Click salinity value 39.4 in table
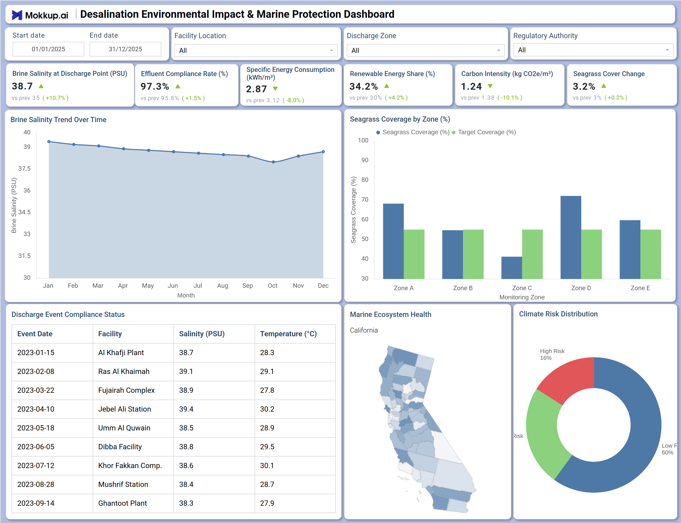Image resolution: width=681 pixels, height=523 pixels. (214, 409)
